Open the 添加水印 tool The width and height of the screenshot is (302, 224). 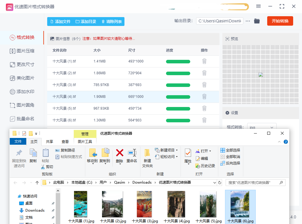coord(22,92)
